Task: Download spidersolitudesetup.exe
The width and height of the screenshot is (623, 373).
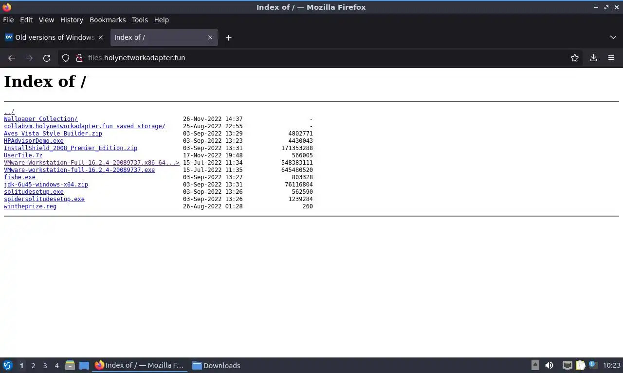Action: click(x=44, y=199)
